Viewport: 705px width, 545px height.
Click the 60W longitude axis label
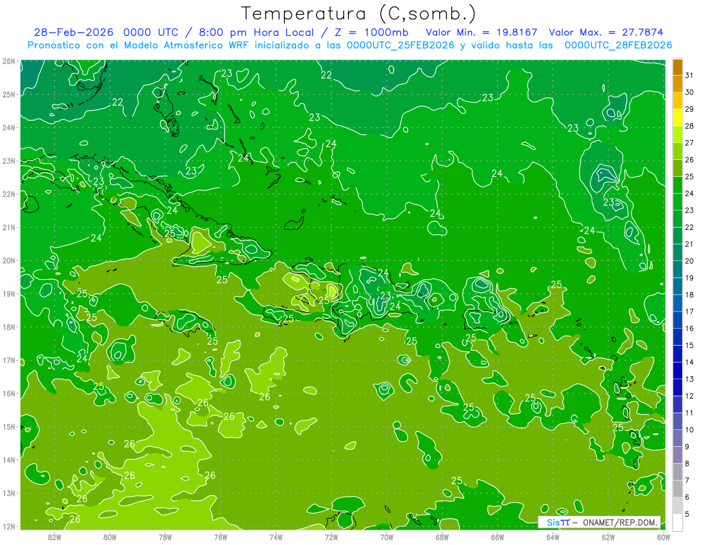pos(663,537)
